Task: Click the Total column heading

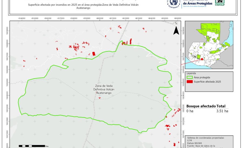Action: tap(221, 106)
